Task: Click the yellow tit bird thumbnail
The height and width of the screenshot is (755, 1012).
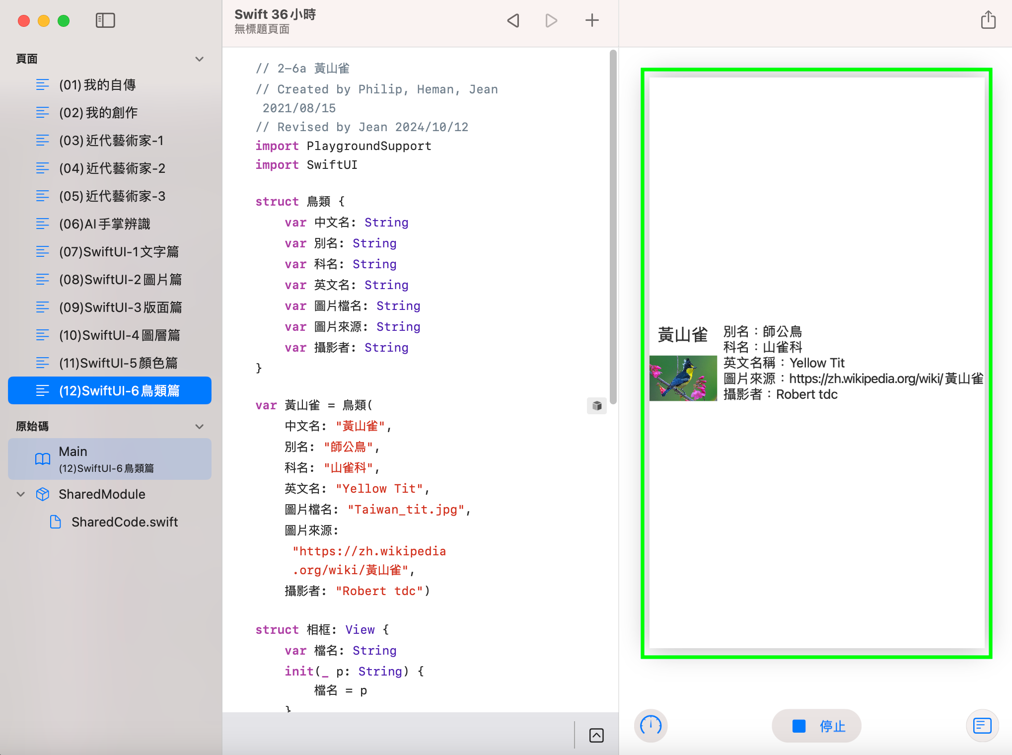Action: [x=683, y=378]
